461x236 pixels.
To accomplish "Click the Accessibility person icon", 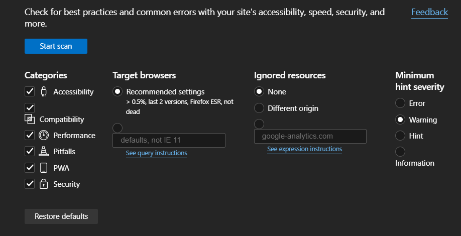I will [x=44, y=92].
